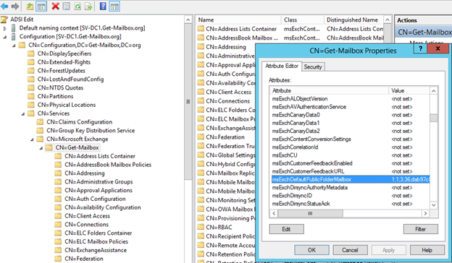Click the attributes horizontal scrollbar thumb
452x263 pixels.
point(311,214)
